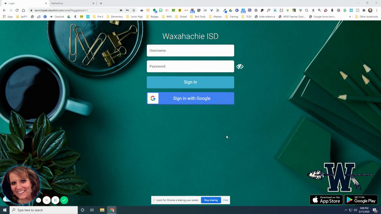
Task: Toggle the password visibility eye icon
Action: pyautogui.click(x=240, y=66)
